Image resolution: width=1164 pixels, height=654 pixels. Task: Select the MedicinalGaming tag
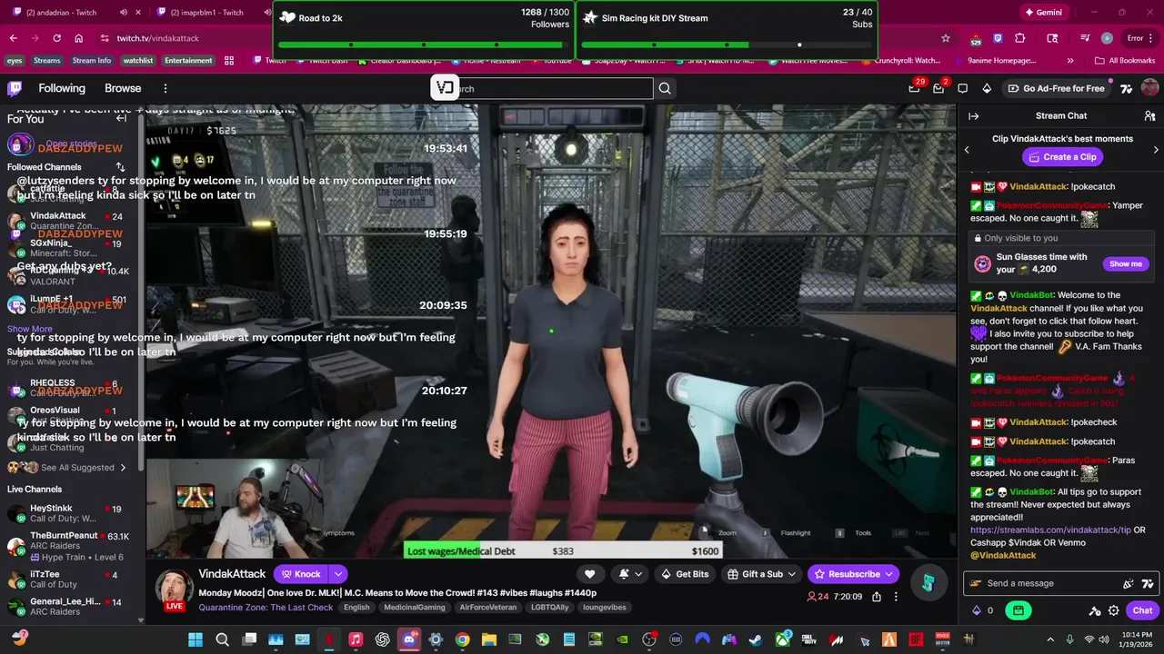pyautogui.click(x=414, y=608)
